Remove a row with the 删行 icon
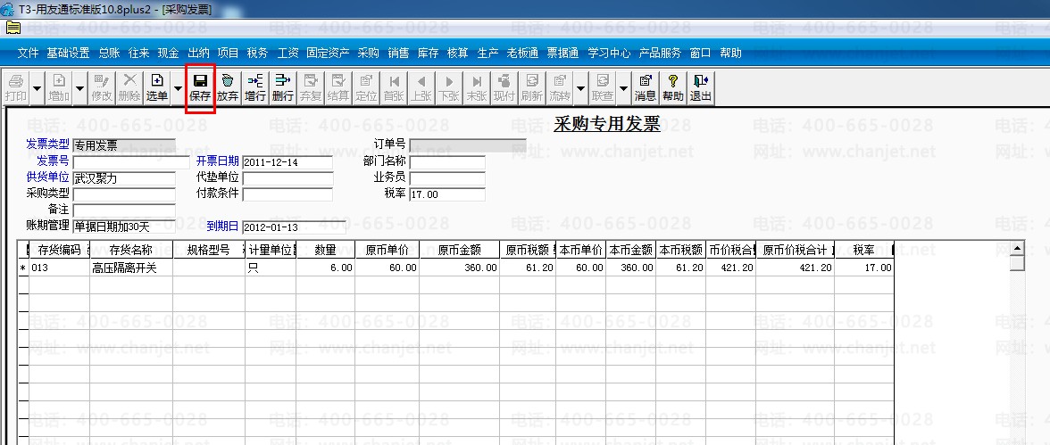Screen dimensions: 1050x445 point(283,87)
